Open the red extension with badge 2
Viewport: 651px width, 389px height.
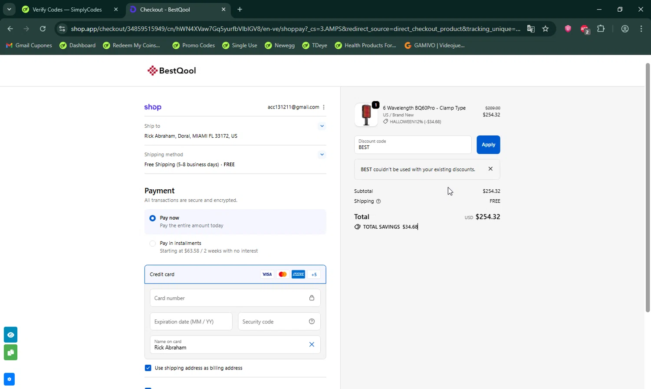click(x=585, y=29)
